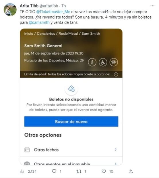Expand Otros eventos en el inmueble chevron
The image size is (159, 178).
(x=116, y=164)
